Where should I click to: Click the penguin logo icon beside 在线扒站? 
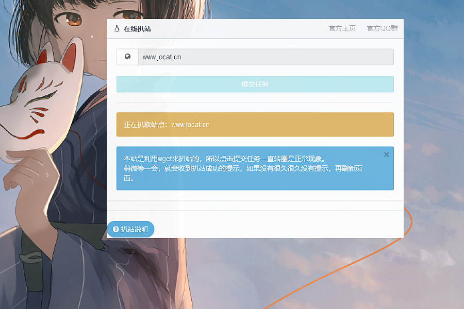(117, 29)
